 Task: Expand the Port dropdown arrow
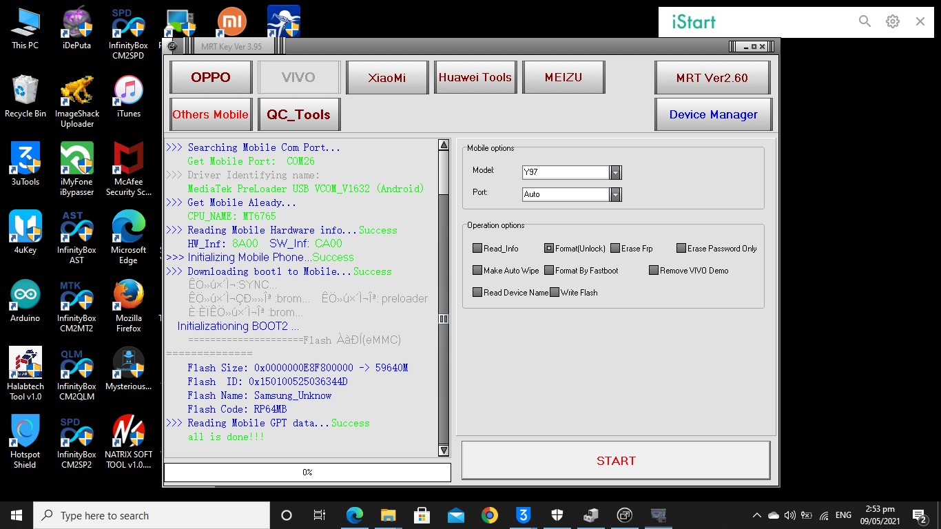pos(615,194)
